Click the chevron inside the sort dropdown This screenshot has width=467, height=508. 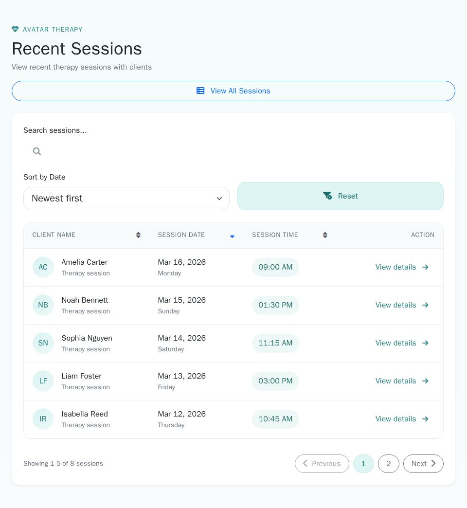coord(219,199)
